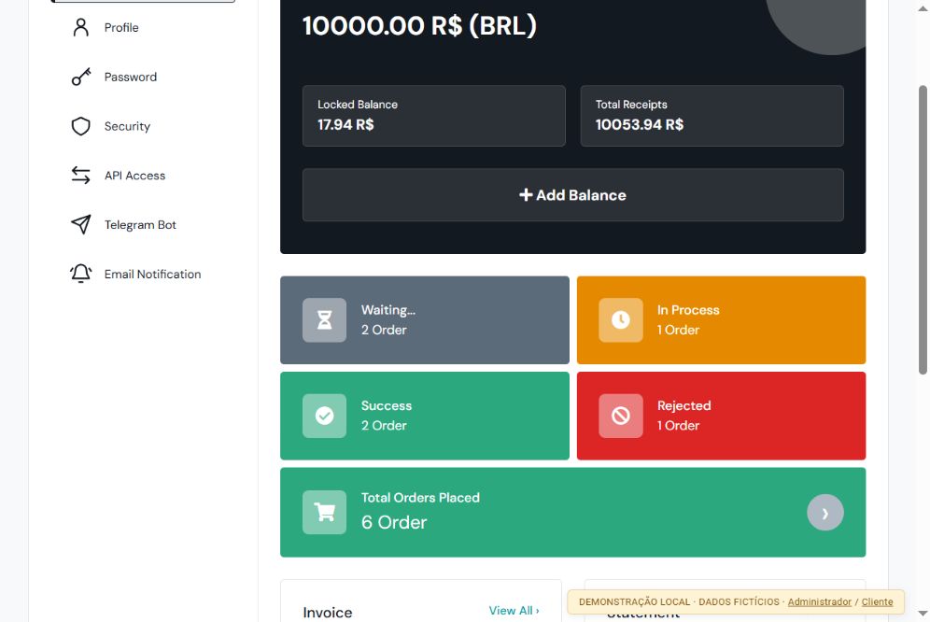Image resolution: width=930 pixels, height=622 pixels.
Task: Add Balance to the wallet
Action: click(573, 194)
